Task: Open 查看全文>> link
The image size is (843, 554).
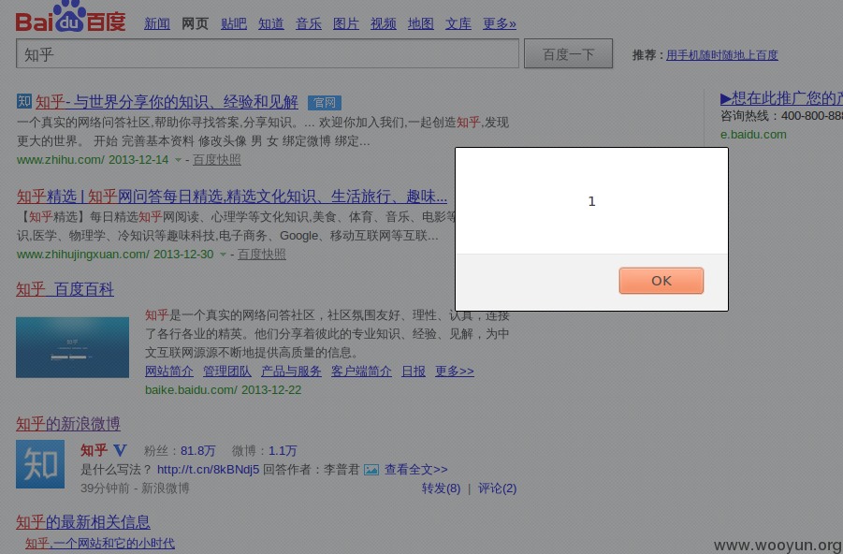Action: coord(416,470)
